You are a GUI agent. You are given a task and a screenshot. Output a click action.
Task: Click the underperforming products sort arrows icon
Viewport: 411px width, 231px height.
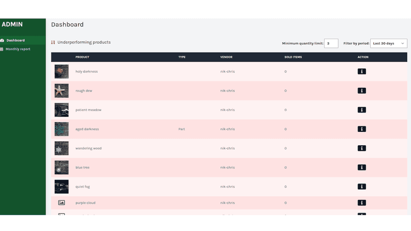53,42
